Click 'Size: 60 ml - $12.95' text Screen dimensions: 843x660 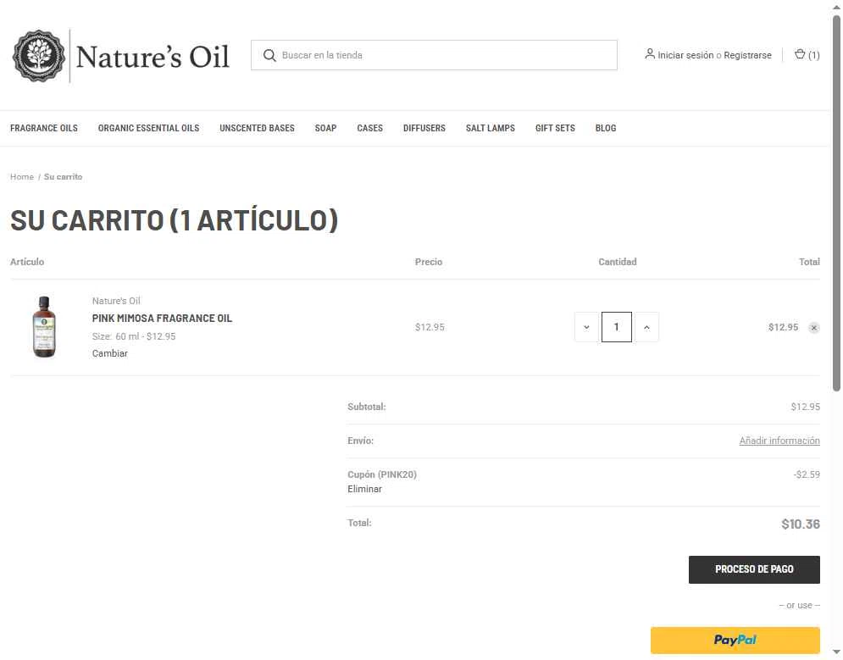(x=133, y=336)
